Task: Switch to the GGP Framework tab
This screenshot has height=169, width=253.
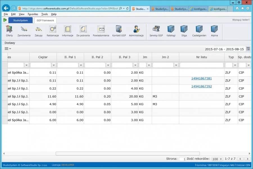Action: (x=45, y=20)
